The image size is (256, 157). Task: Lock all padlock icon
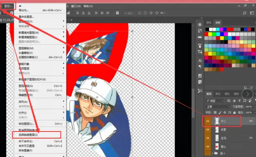pos(234,113)
